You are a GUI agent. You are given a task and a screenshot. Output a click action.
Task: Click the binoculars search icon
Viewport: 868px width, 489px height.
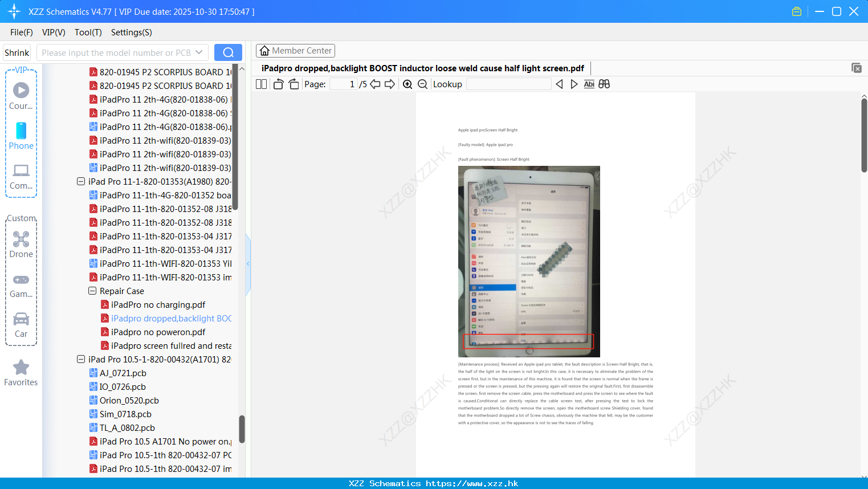click(x=604, y=84)
